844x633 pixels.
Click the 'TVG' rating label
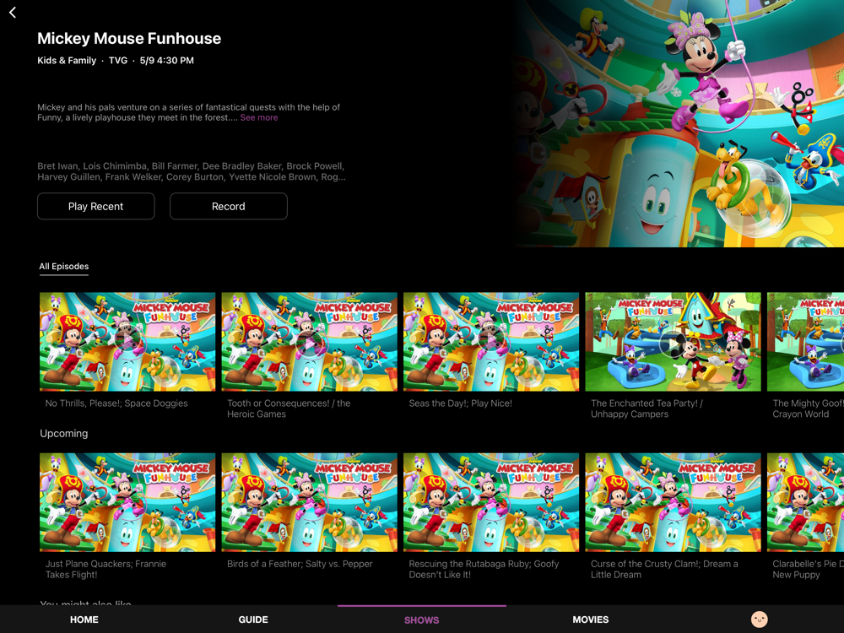click(118, 60)
